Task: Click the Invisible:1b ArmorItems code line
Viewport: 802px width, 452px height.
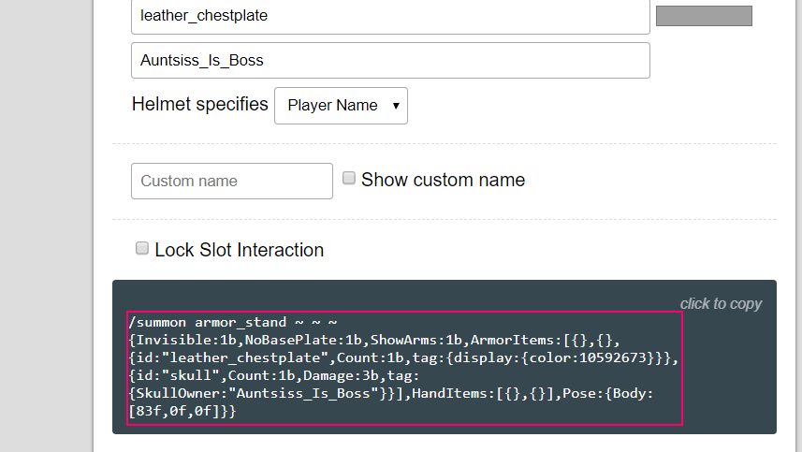Action: (x=374, y=340)
